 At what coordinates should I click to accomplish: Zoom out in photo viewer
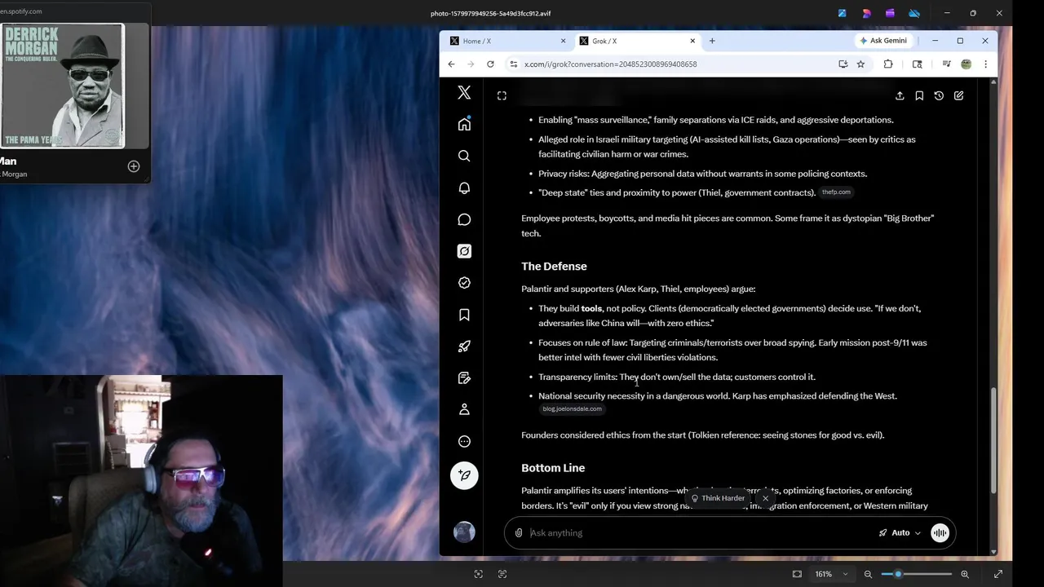[x=868, y=574]
